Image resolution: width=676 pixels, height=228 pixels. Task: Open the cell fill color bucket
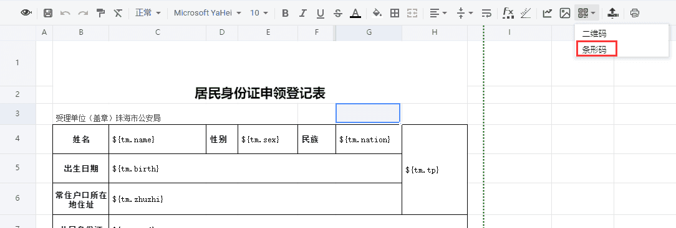[x=377, y=13]
